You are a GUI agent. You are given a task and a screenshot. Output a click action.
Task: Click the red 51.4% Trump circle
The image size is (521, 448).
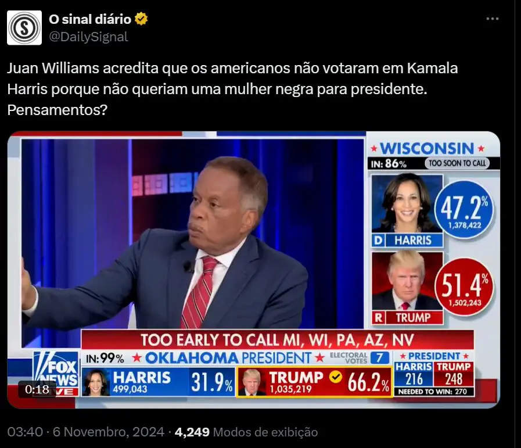pyautogui.click(x=465, y=287)
